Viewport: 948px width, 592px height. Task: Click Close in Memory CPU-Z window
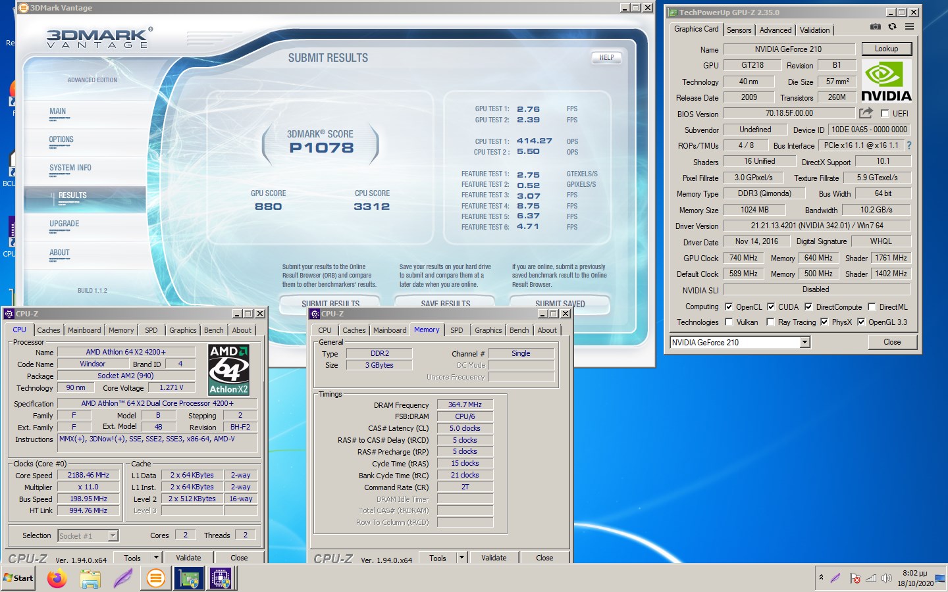tap(544, 558)
